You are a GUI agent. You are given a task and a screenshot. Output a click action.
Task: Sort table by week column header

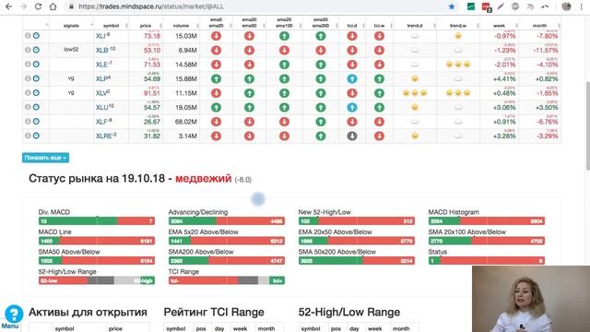pyautogui.click(x=499, y=26)
